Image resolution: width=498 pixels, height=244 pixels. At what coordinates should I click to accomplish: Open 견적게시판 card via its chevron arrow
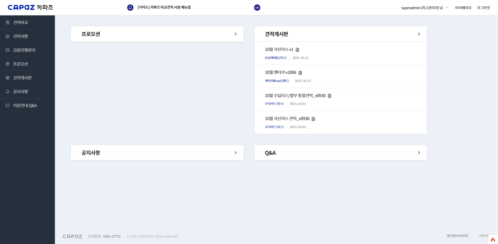point(419,34)
